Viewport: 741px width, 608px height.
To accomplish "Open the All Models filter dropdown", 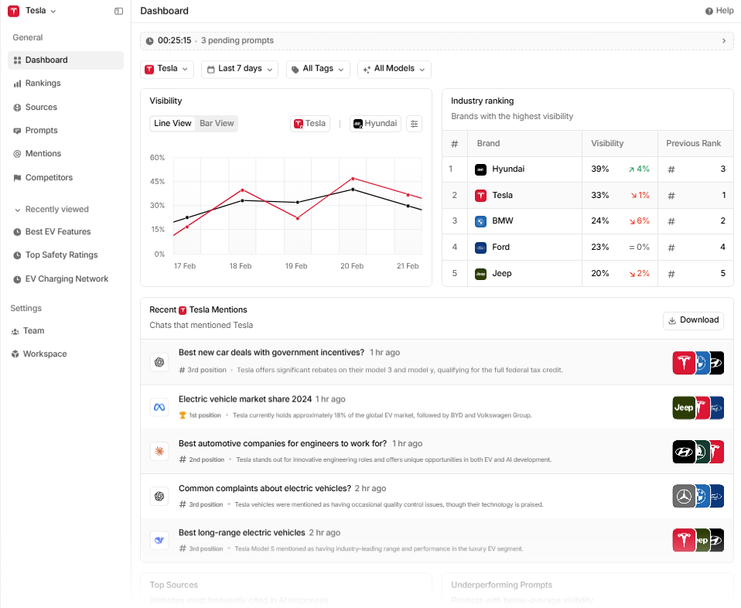I will pyautogui.click(x=394, y=69).
